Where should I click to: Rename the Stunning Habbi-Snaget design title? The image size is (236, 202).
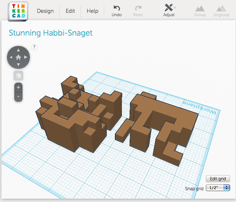pyautogui.click(x=50, y=33)
